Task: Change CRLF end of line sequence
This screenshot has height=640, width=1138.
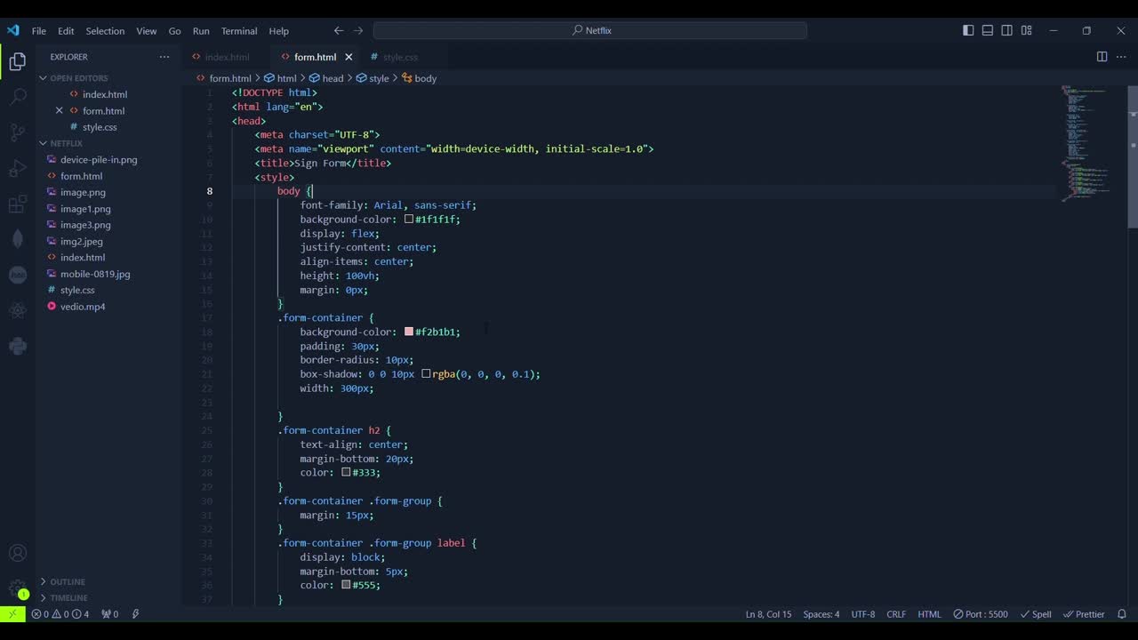Action: click(x=896, y=614)
